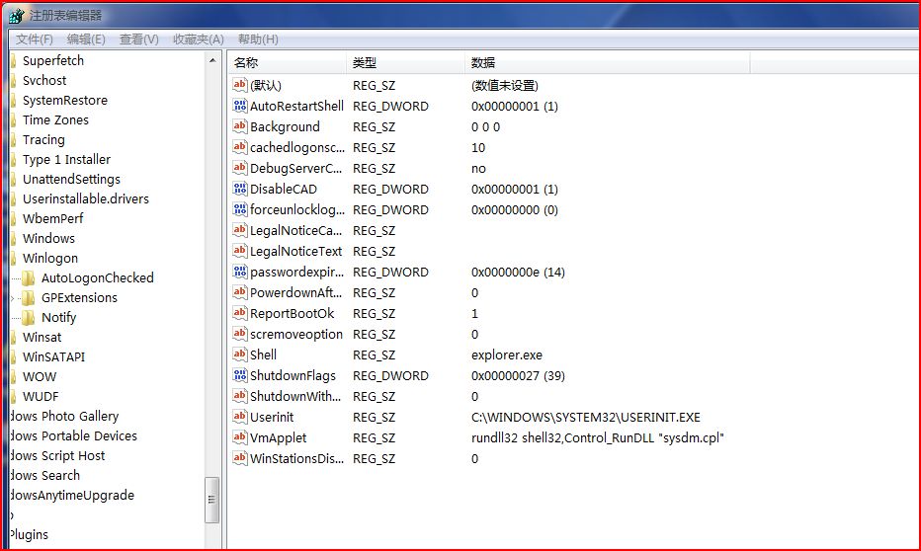Click the 0x00000027 (39) data value
Image resolution: width=921 pixels, height=551 pixels.
tap(518, 375)
